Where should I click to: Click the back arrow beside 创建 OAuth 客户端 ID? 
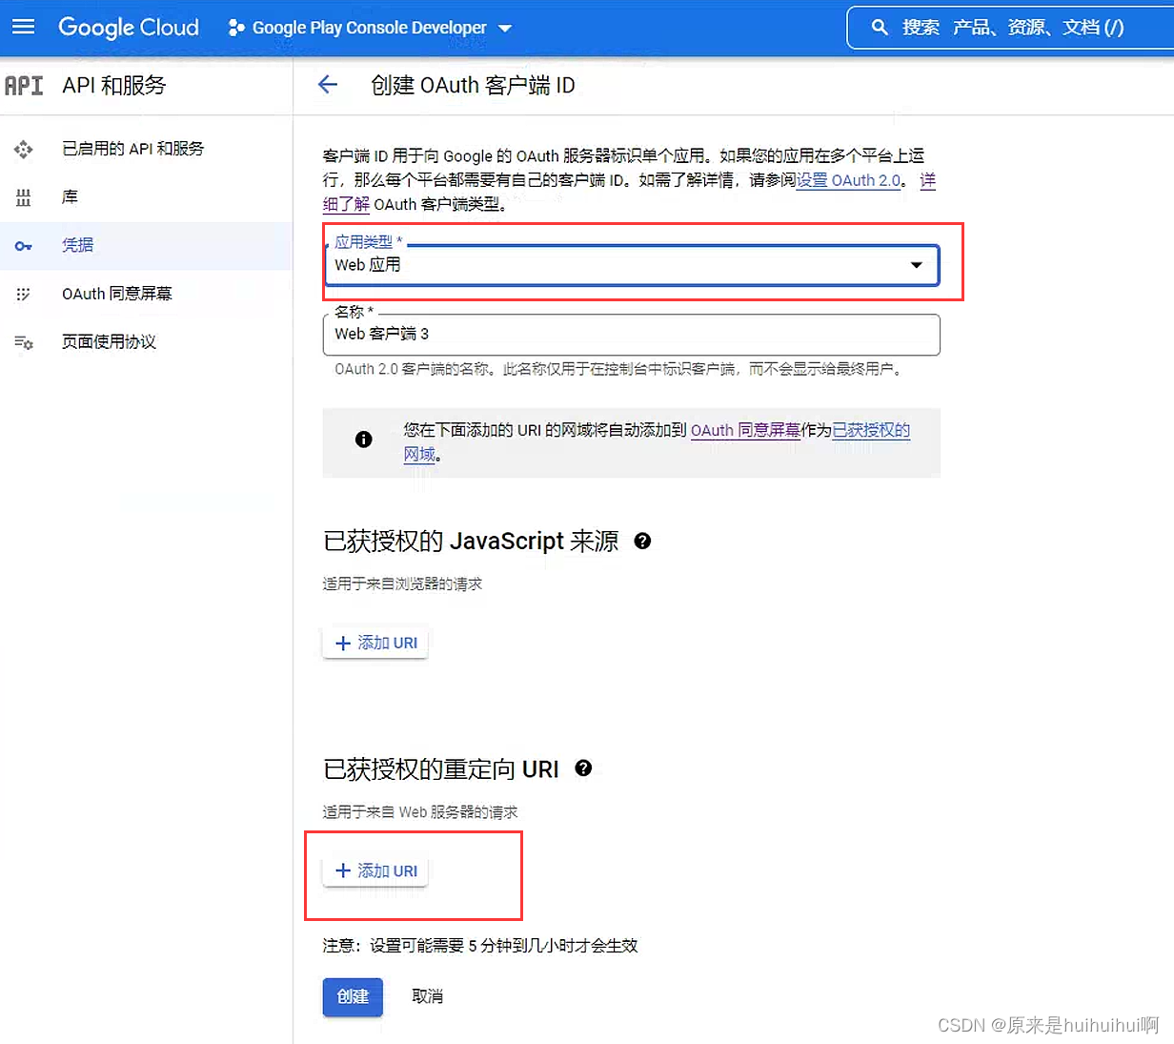click(328, 85)
